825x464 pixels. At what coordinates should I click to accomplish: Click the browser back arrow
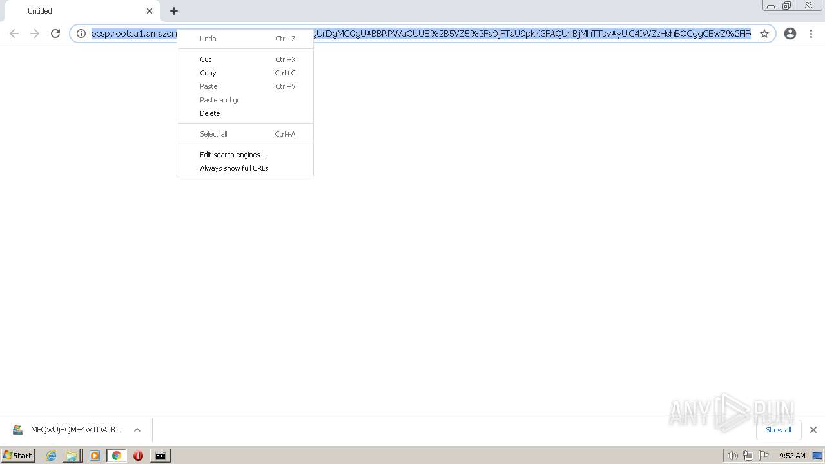14,34
